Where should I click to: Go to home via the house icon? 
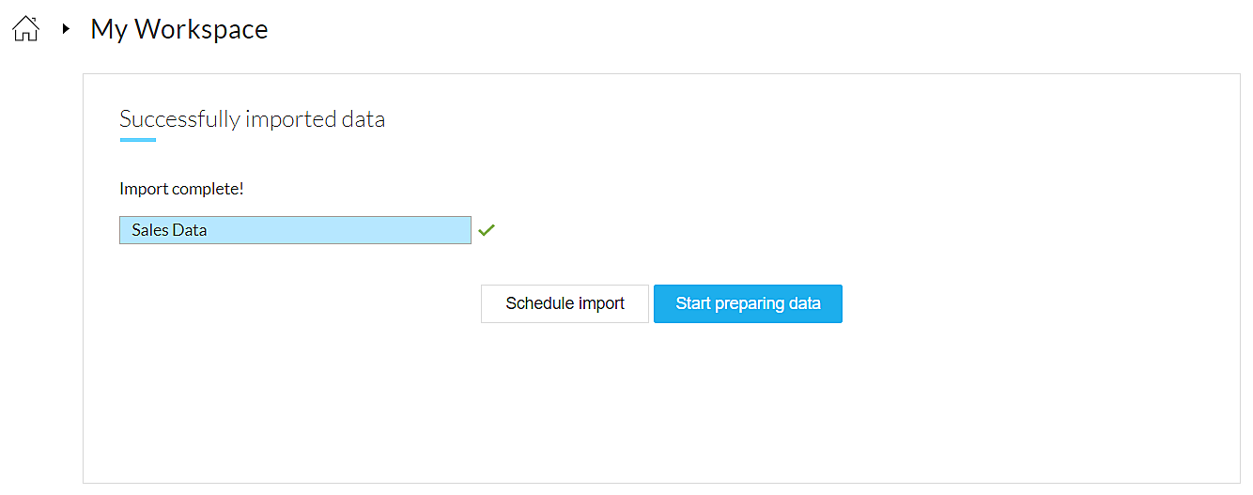pos(25,29)
